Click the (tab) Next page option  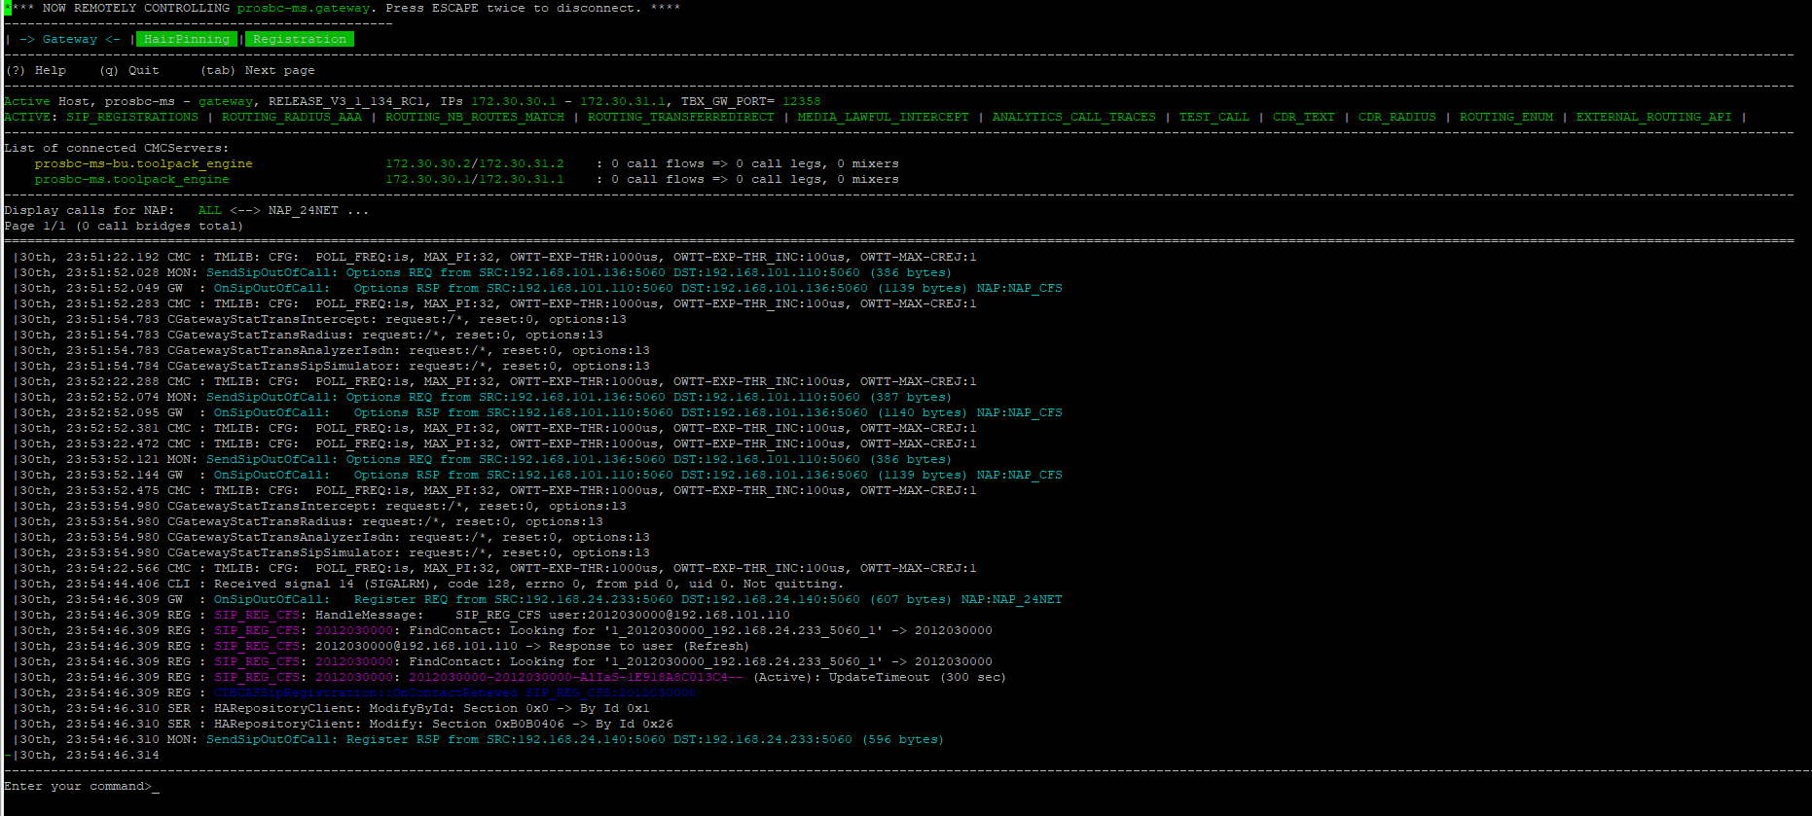tap(257, 70)
